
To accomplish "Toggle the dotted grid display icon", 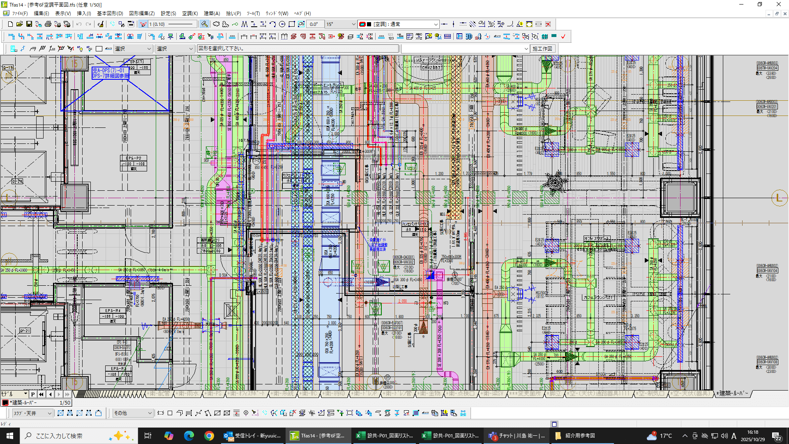I will 538,24.
